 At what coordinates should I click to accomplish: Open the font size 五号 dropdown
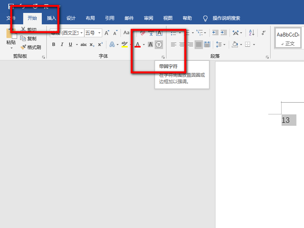[99, 33]
